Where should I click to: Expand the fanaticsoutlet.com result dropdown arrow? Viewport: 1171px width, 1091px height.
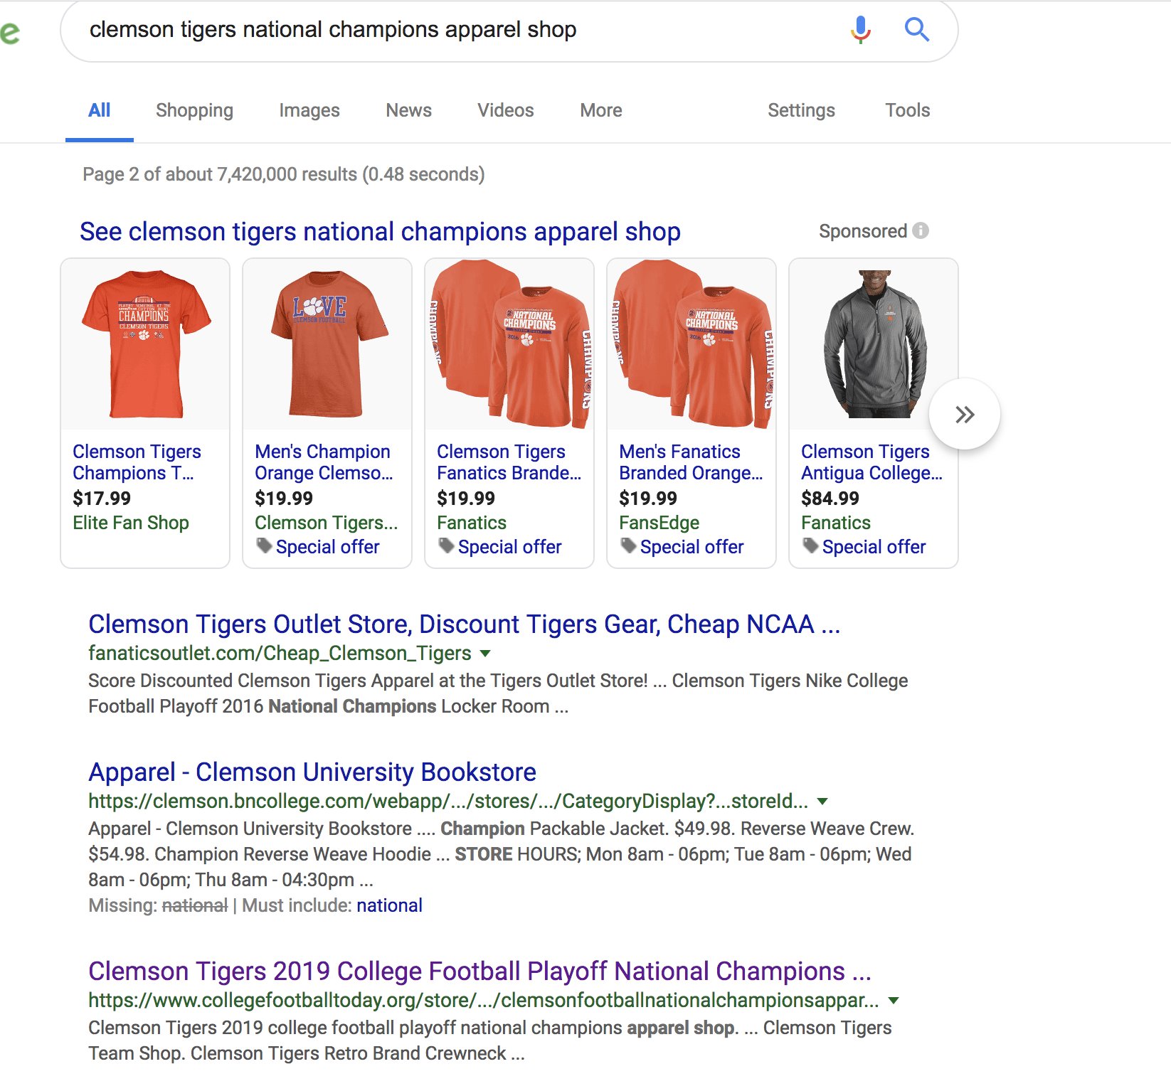click(485, 653)
